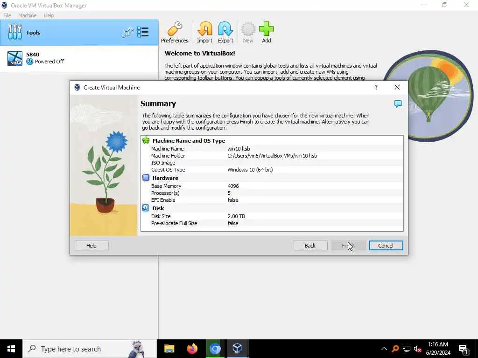Close the Create Virtual Machine dialog
The width and height of the screenshot is (478, 358).
[397, 87]
